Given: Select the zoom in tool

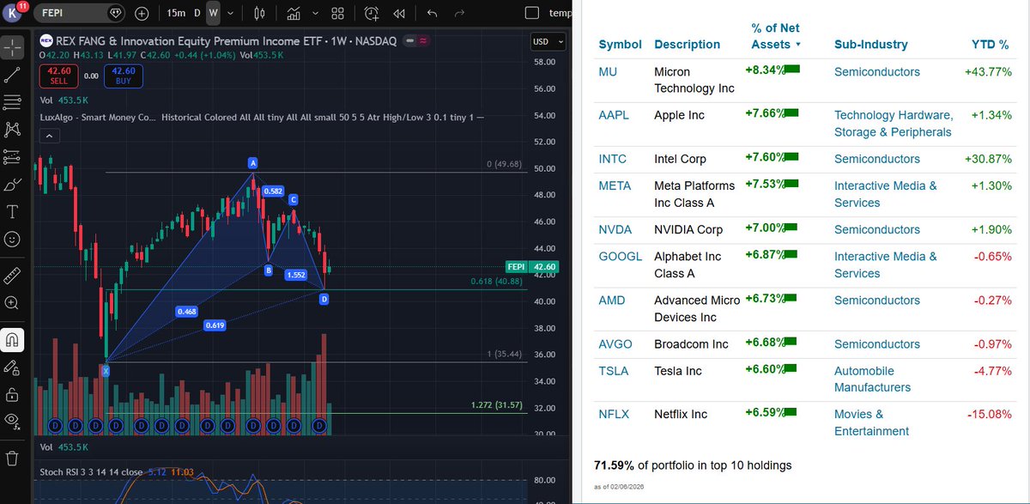Looking at the screenshot, I should [x=12, y=302].
